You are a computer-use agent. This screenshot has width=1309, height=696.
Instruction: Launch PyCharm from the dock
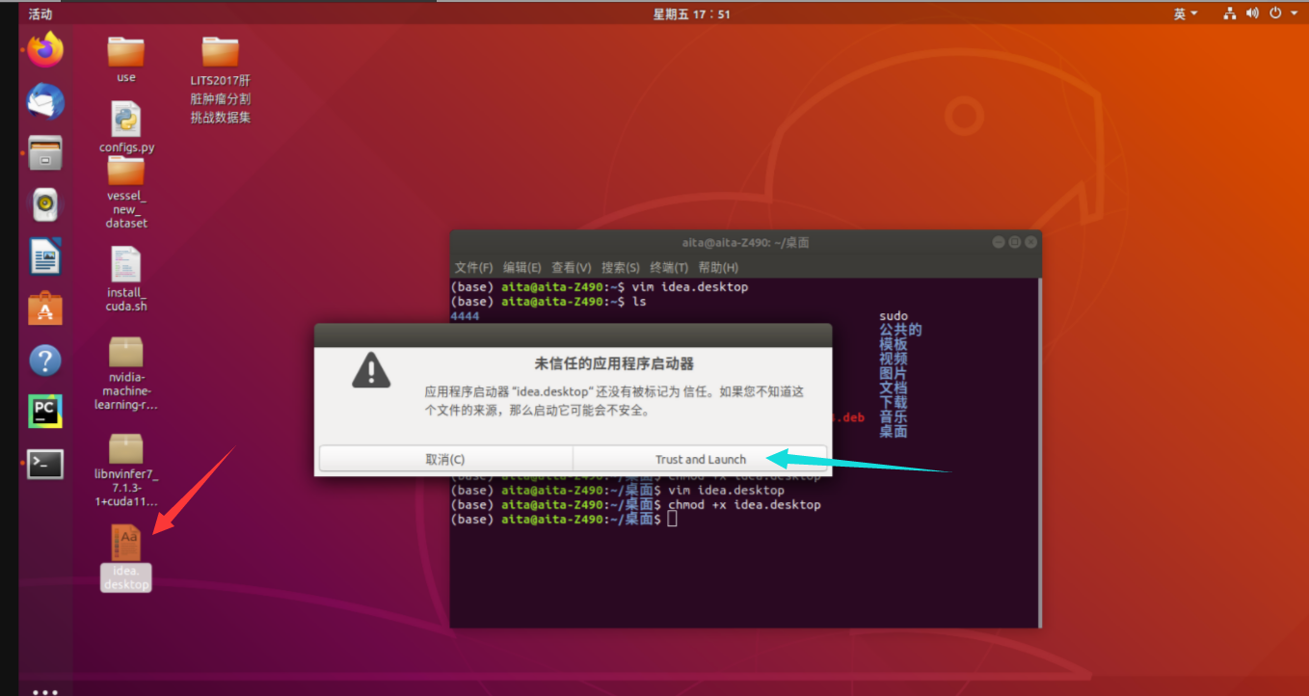tap(44, 410)
